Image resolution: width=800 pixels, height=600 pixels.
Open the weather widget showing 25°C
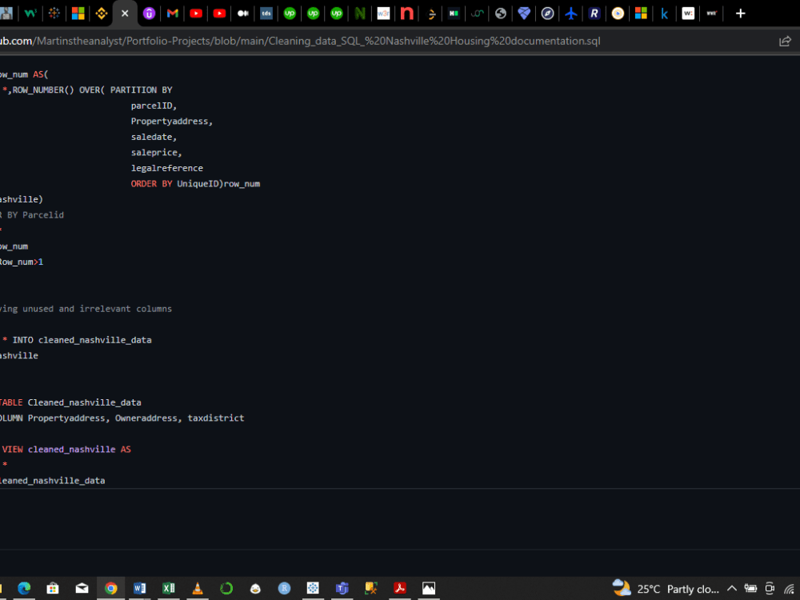pyautogui.click(x=666, y=589)
